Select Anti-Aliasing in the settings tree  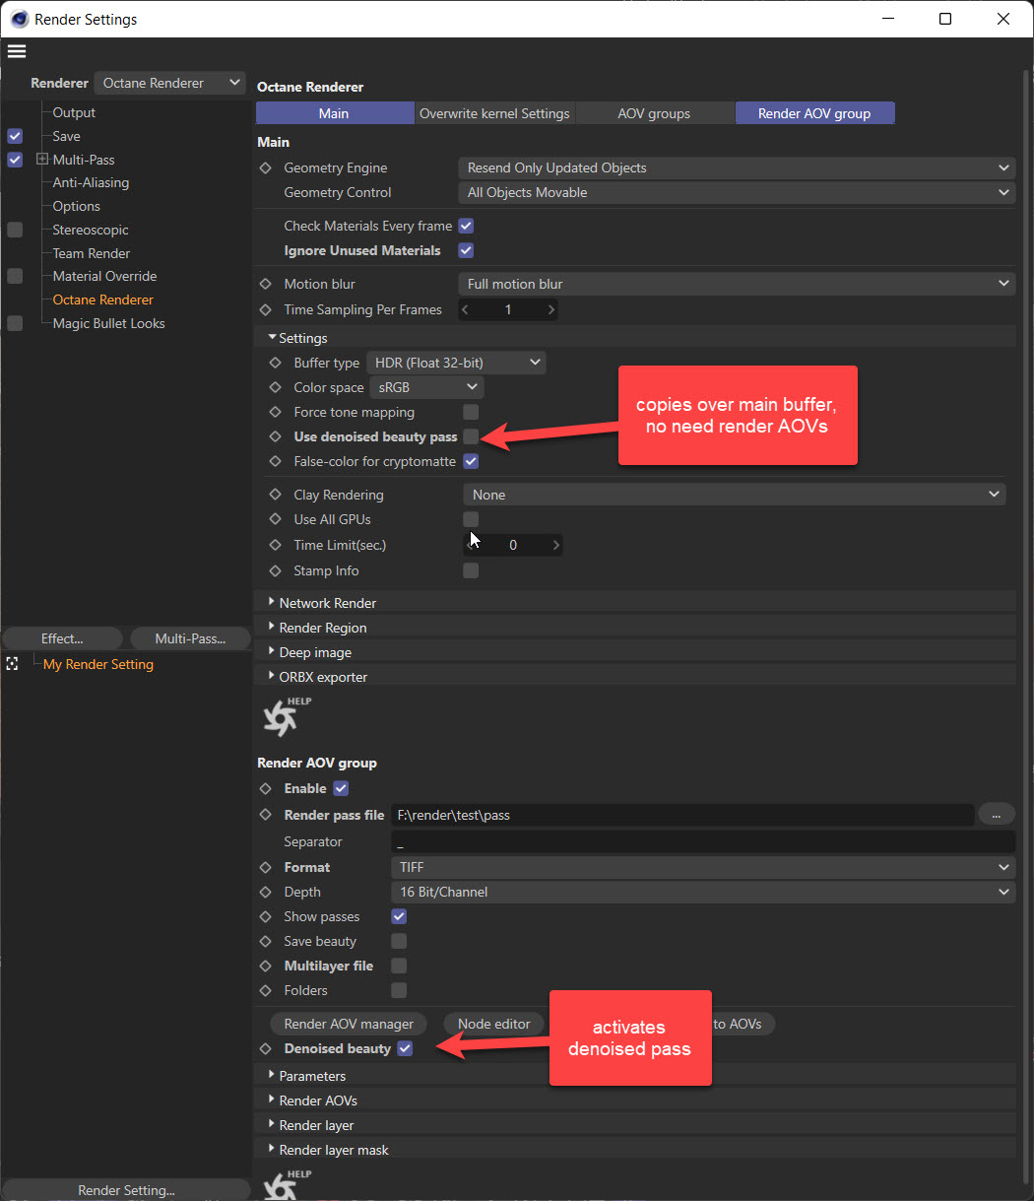tap(91, 183)
